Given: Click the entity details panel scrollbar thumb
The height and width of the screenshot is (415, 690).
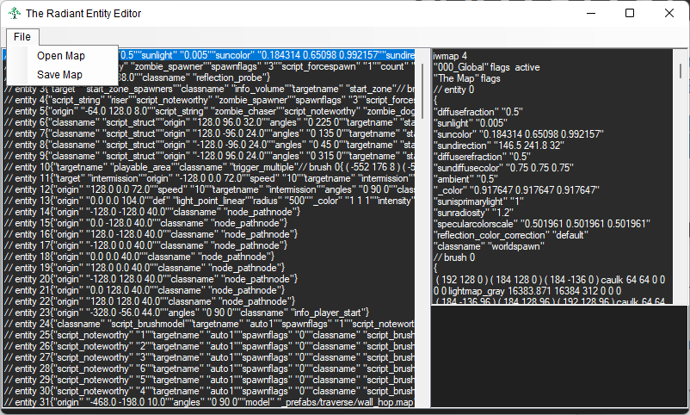Looking at the screenshot, I should click(681, 71).
